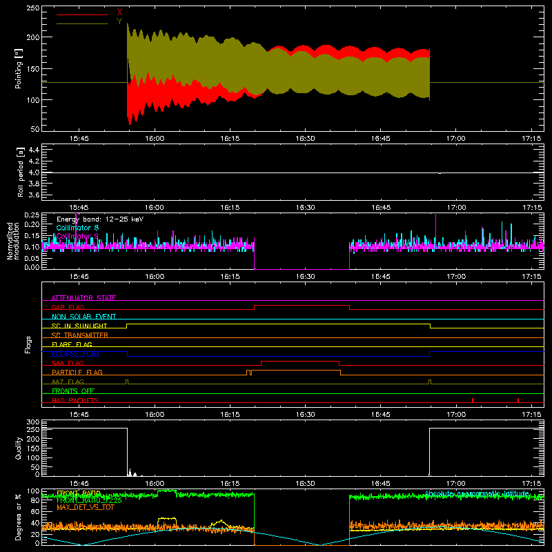Screen dimensions: 552x552
Task: Click the green FRONT_RATIO_1225 trace after the gap
Action: coord(446,497)
